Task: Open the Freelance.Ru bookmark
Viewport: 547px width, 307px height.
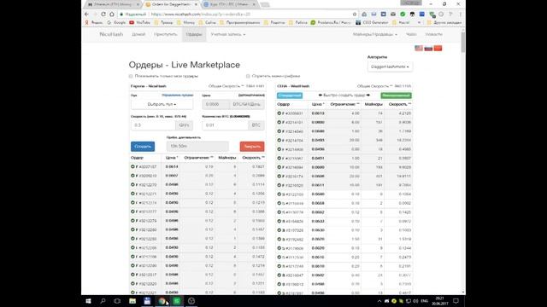Action: pyautogui.click(x=331, y=22)
